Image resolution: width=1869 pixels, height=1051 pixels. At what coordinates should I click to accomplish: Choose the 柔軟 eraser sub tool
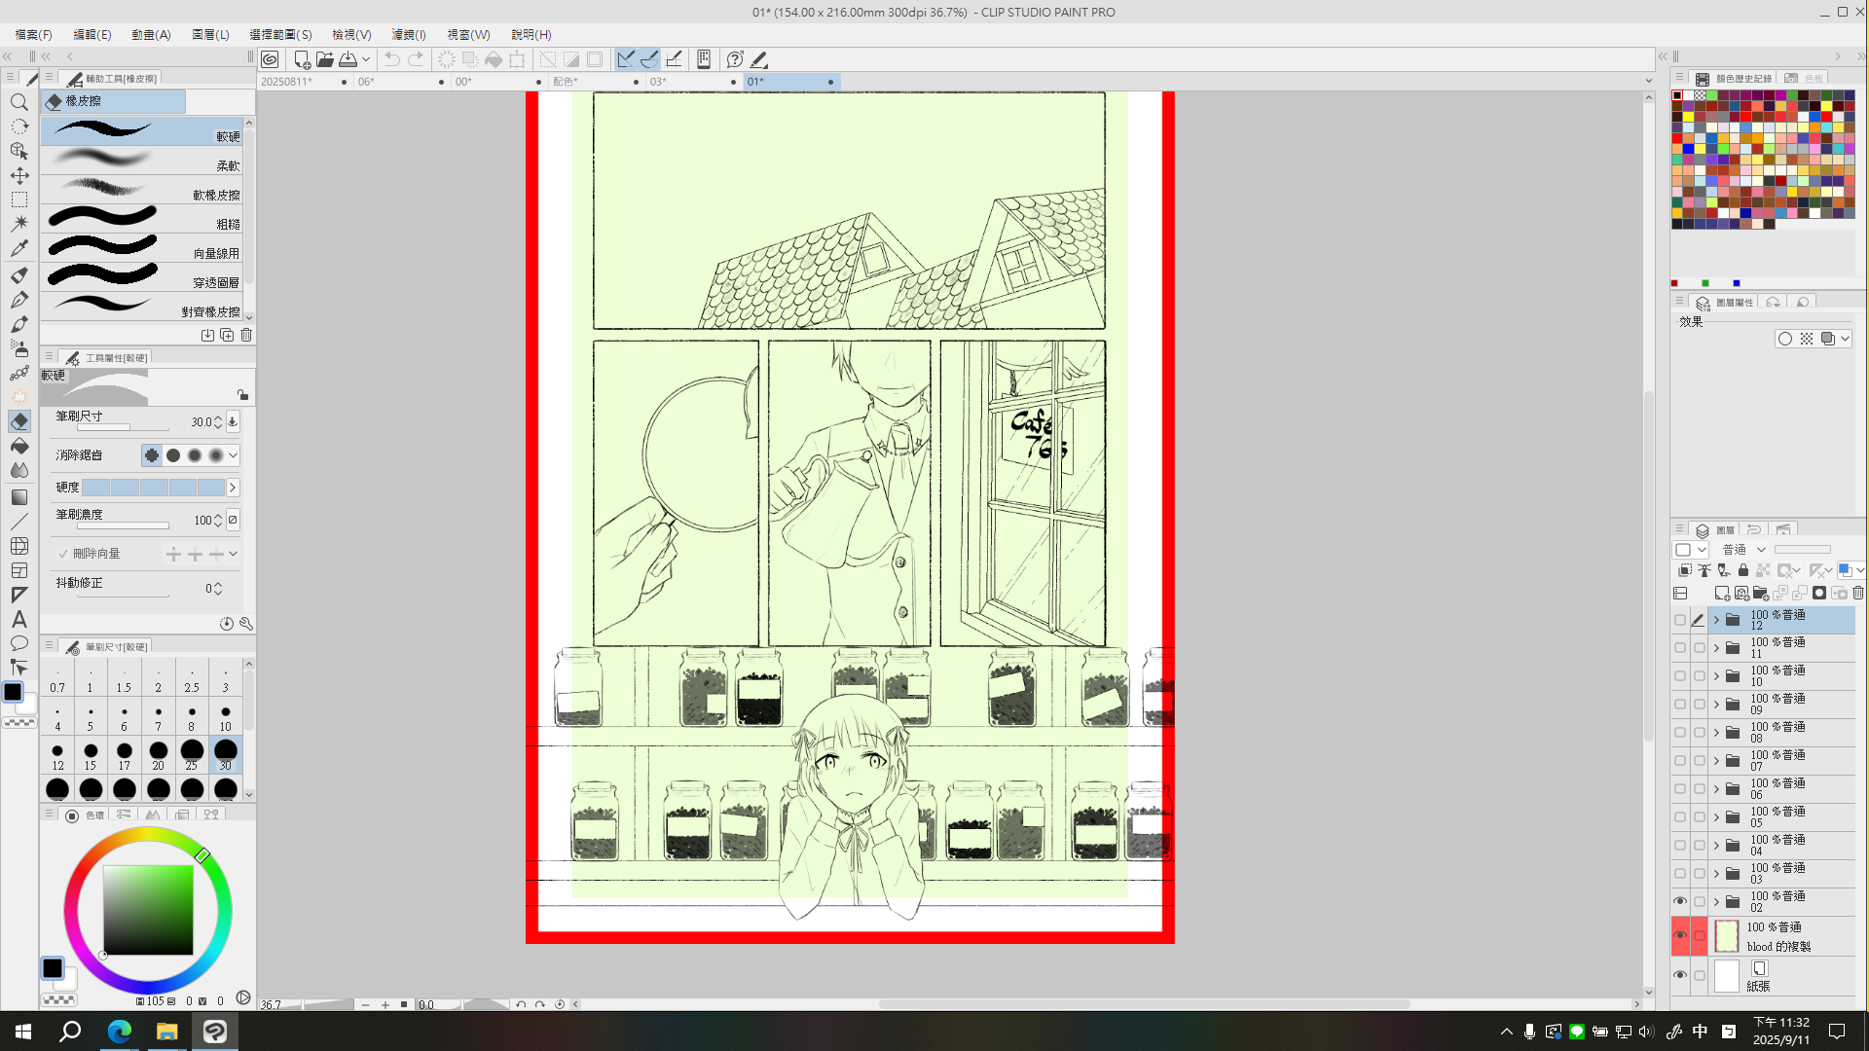[142, 162]
